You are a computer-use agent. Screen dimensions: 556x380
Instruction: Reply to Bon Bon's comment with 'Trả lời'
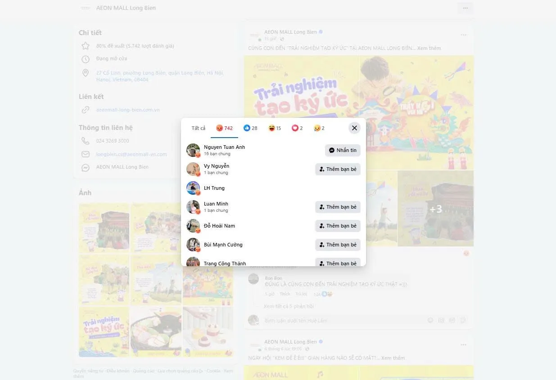pyautogui.click(x=301, y=294)
